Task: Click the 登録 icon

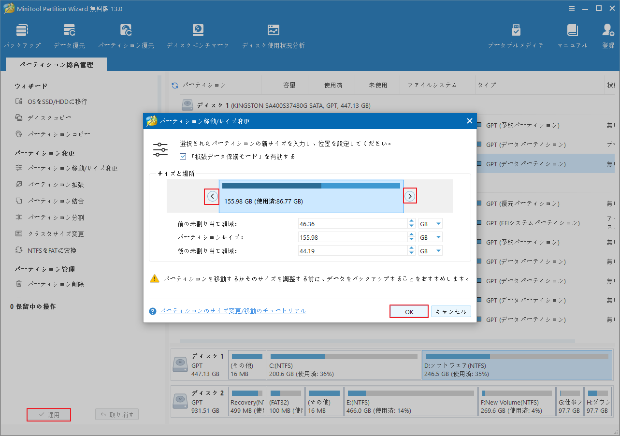Action: [x=607, y=34]
